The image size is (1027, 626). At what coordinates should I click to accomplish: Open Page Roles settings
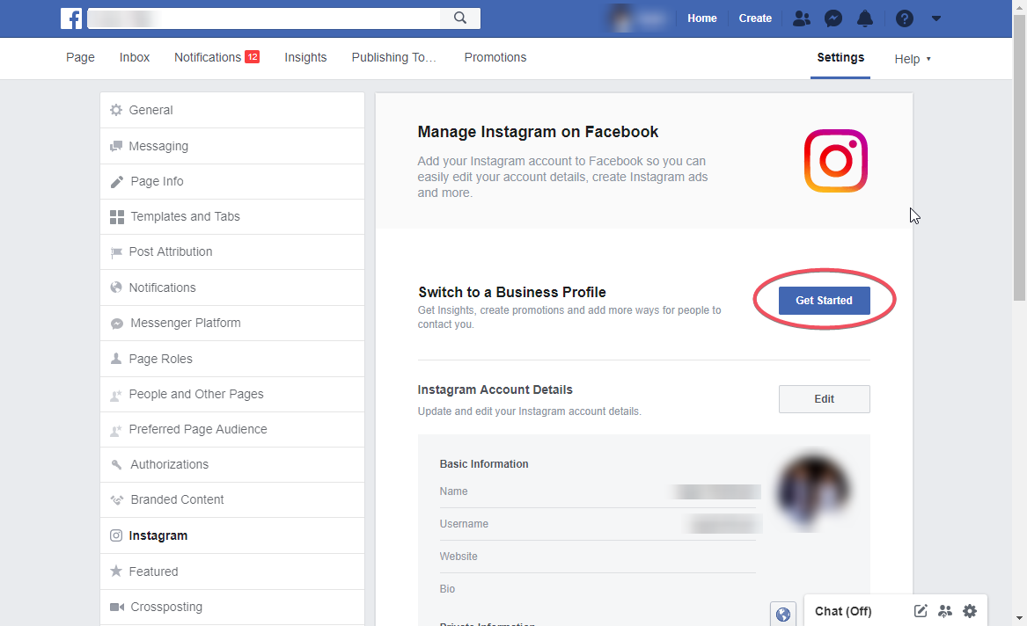[232, 359]
